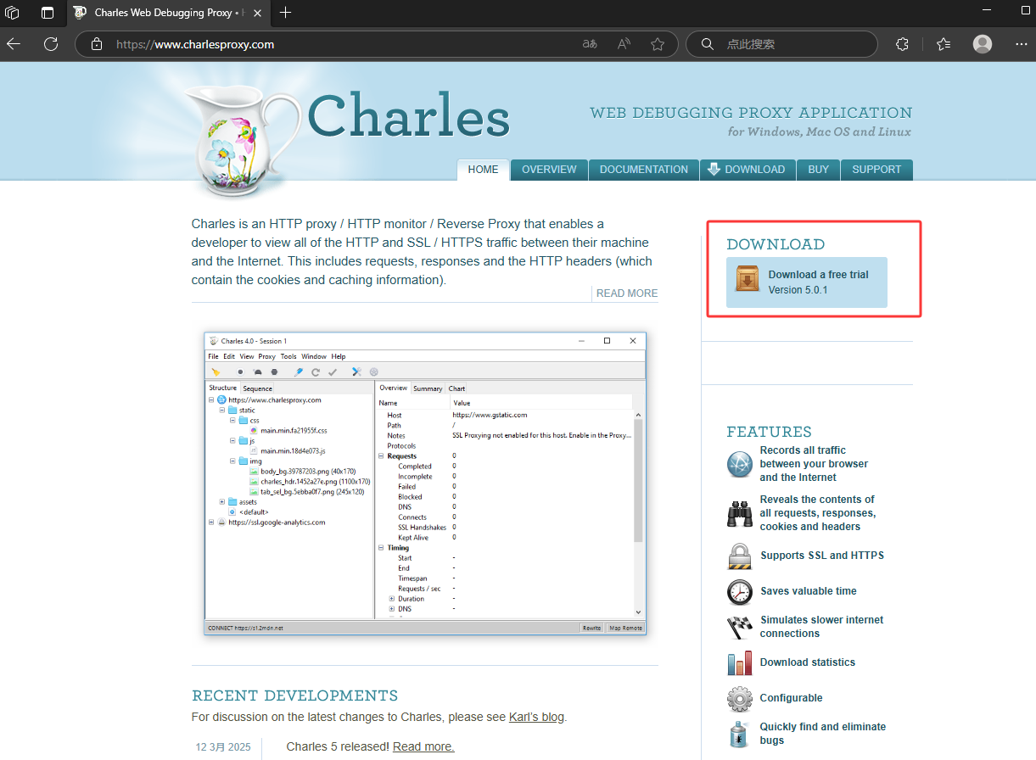The width and height of the screenshot is (1036, 760).
Task: Click the clock icon for Saves valuable time
Action: click(x=740, y=592)
